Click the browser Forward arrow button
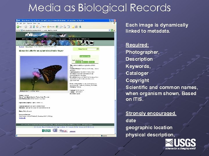This screenshot has width=209, height=156. coord(26,27)
